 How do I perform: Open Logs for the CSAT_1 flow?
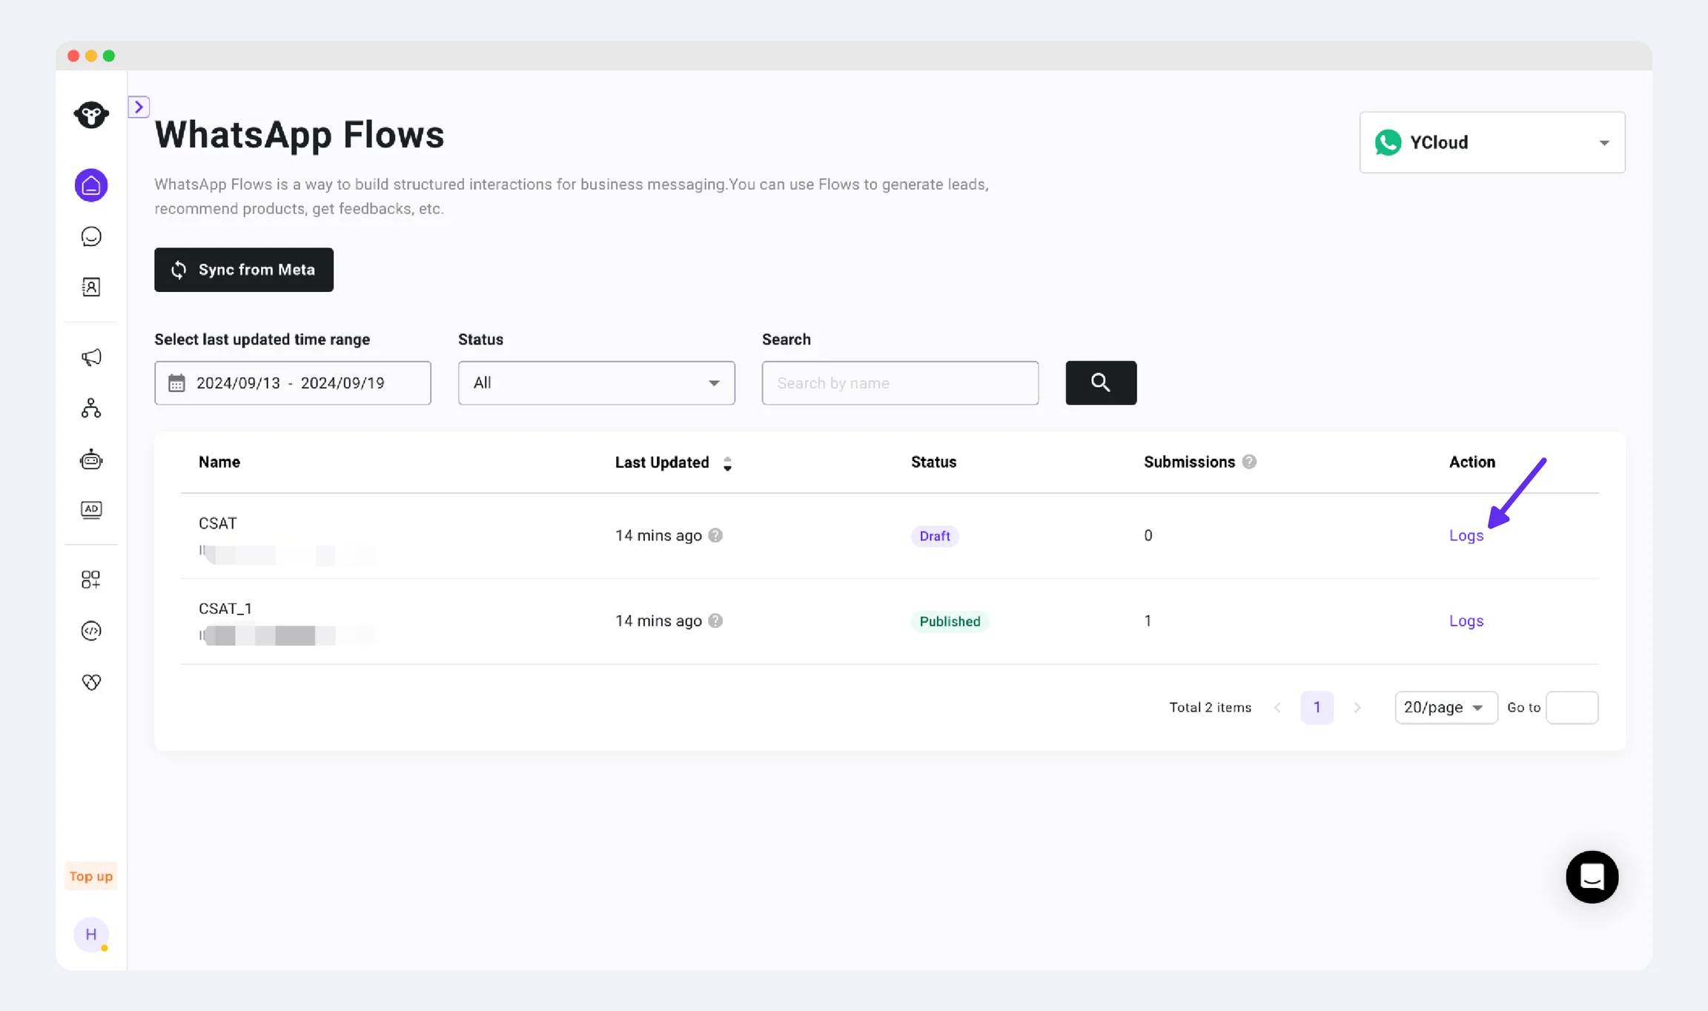[x=1466, y=620]
